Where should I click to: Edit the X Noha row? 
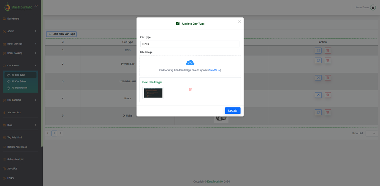[318, 112]
